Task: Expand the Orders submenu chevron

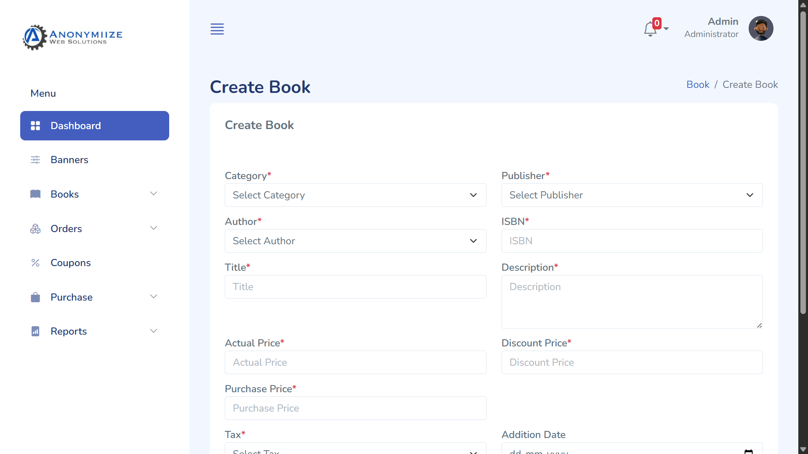Action: (154, 228)
